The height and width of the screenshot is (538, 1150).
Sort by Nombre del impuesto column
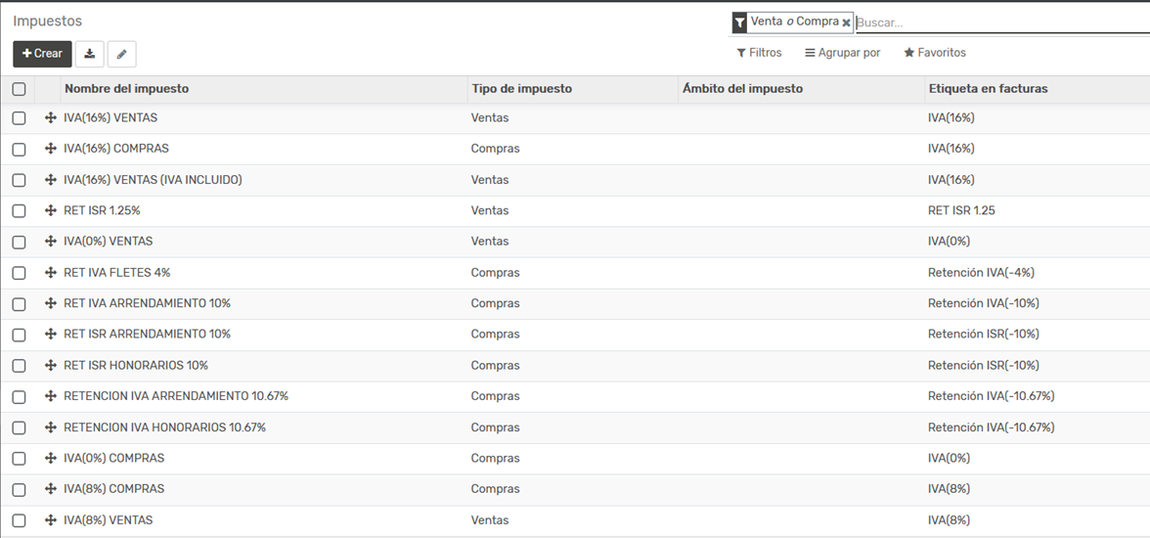coord(126,89)
